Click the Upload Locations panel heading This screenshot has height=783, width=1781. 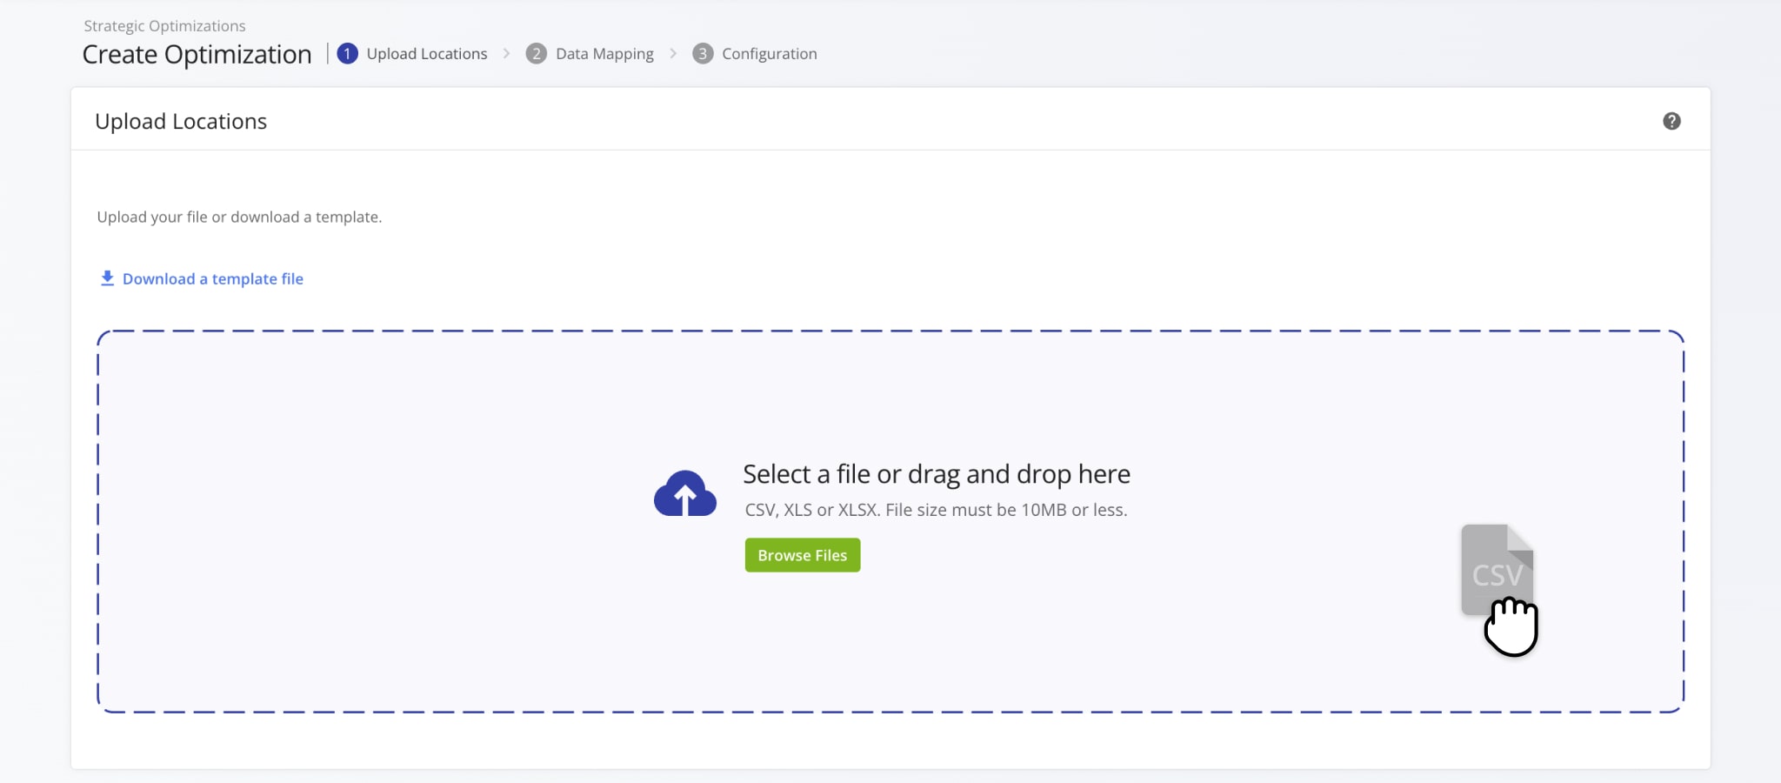click(x=181, y=122)
